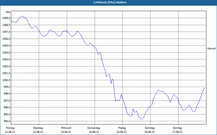The width and height of the screenshot is (217, 135).
Task: Click the date 21.08.23
Action: click(x=10, y=132)
